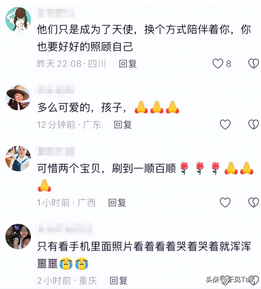
Task: Dislike the Guangdong comment posted 12 minutes ago
Action: pyautogui.click(x=253, y=125)
